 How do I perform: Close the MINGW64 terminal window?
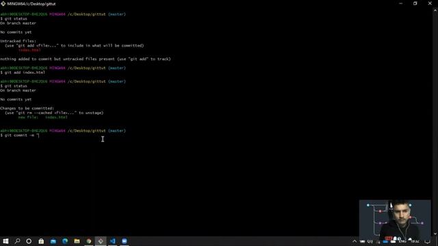430,3
